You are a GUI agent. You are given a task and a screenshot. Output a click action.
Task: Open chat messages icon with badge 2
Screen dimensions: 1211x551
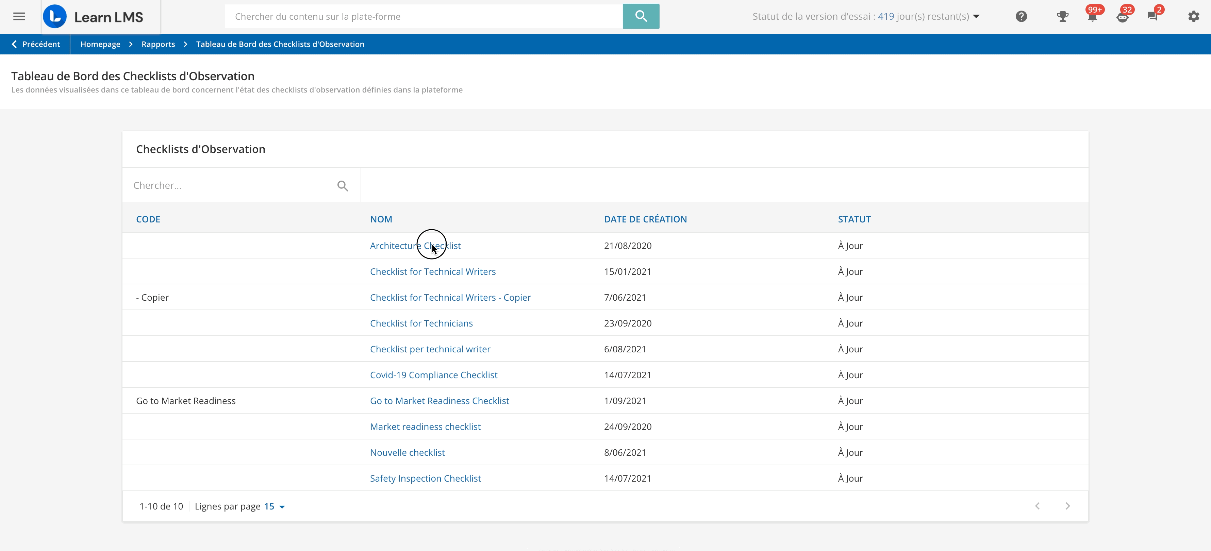tap(1152, 16)
